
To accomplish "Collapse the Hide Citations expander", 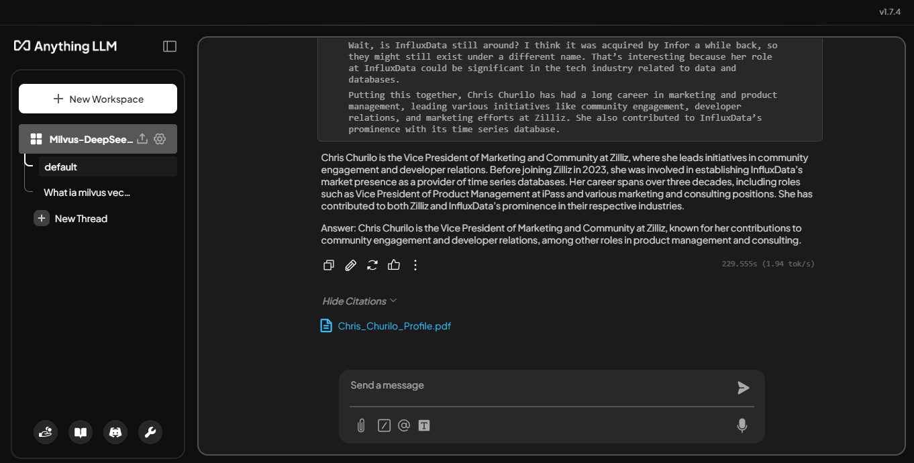I will (360, 301).
